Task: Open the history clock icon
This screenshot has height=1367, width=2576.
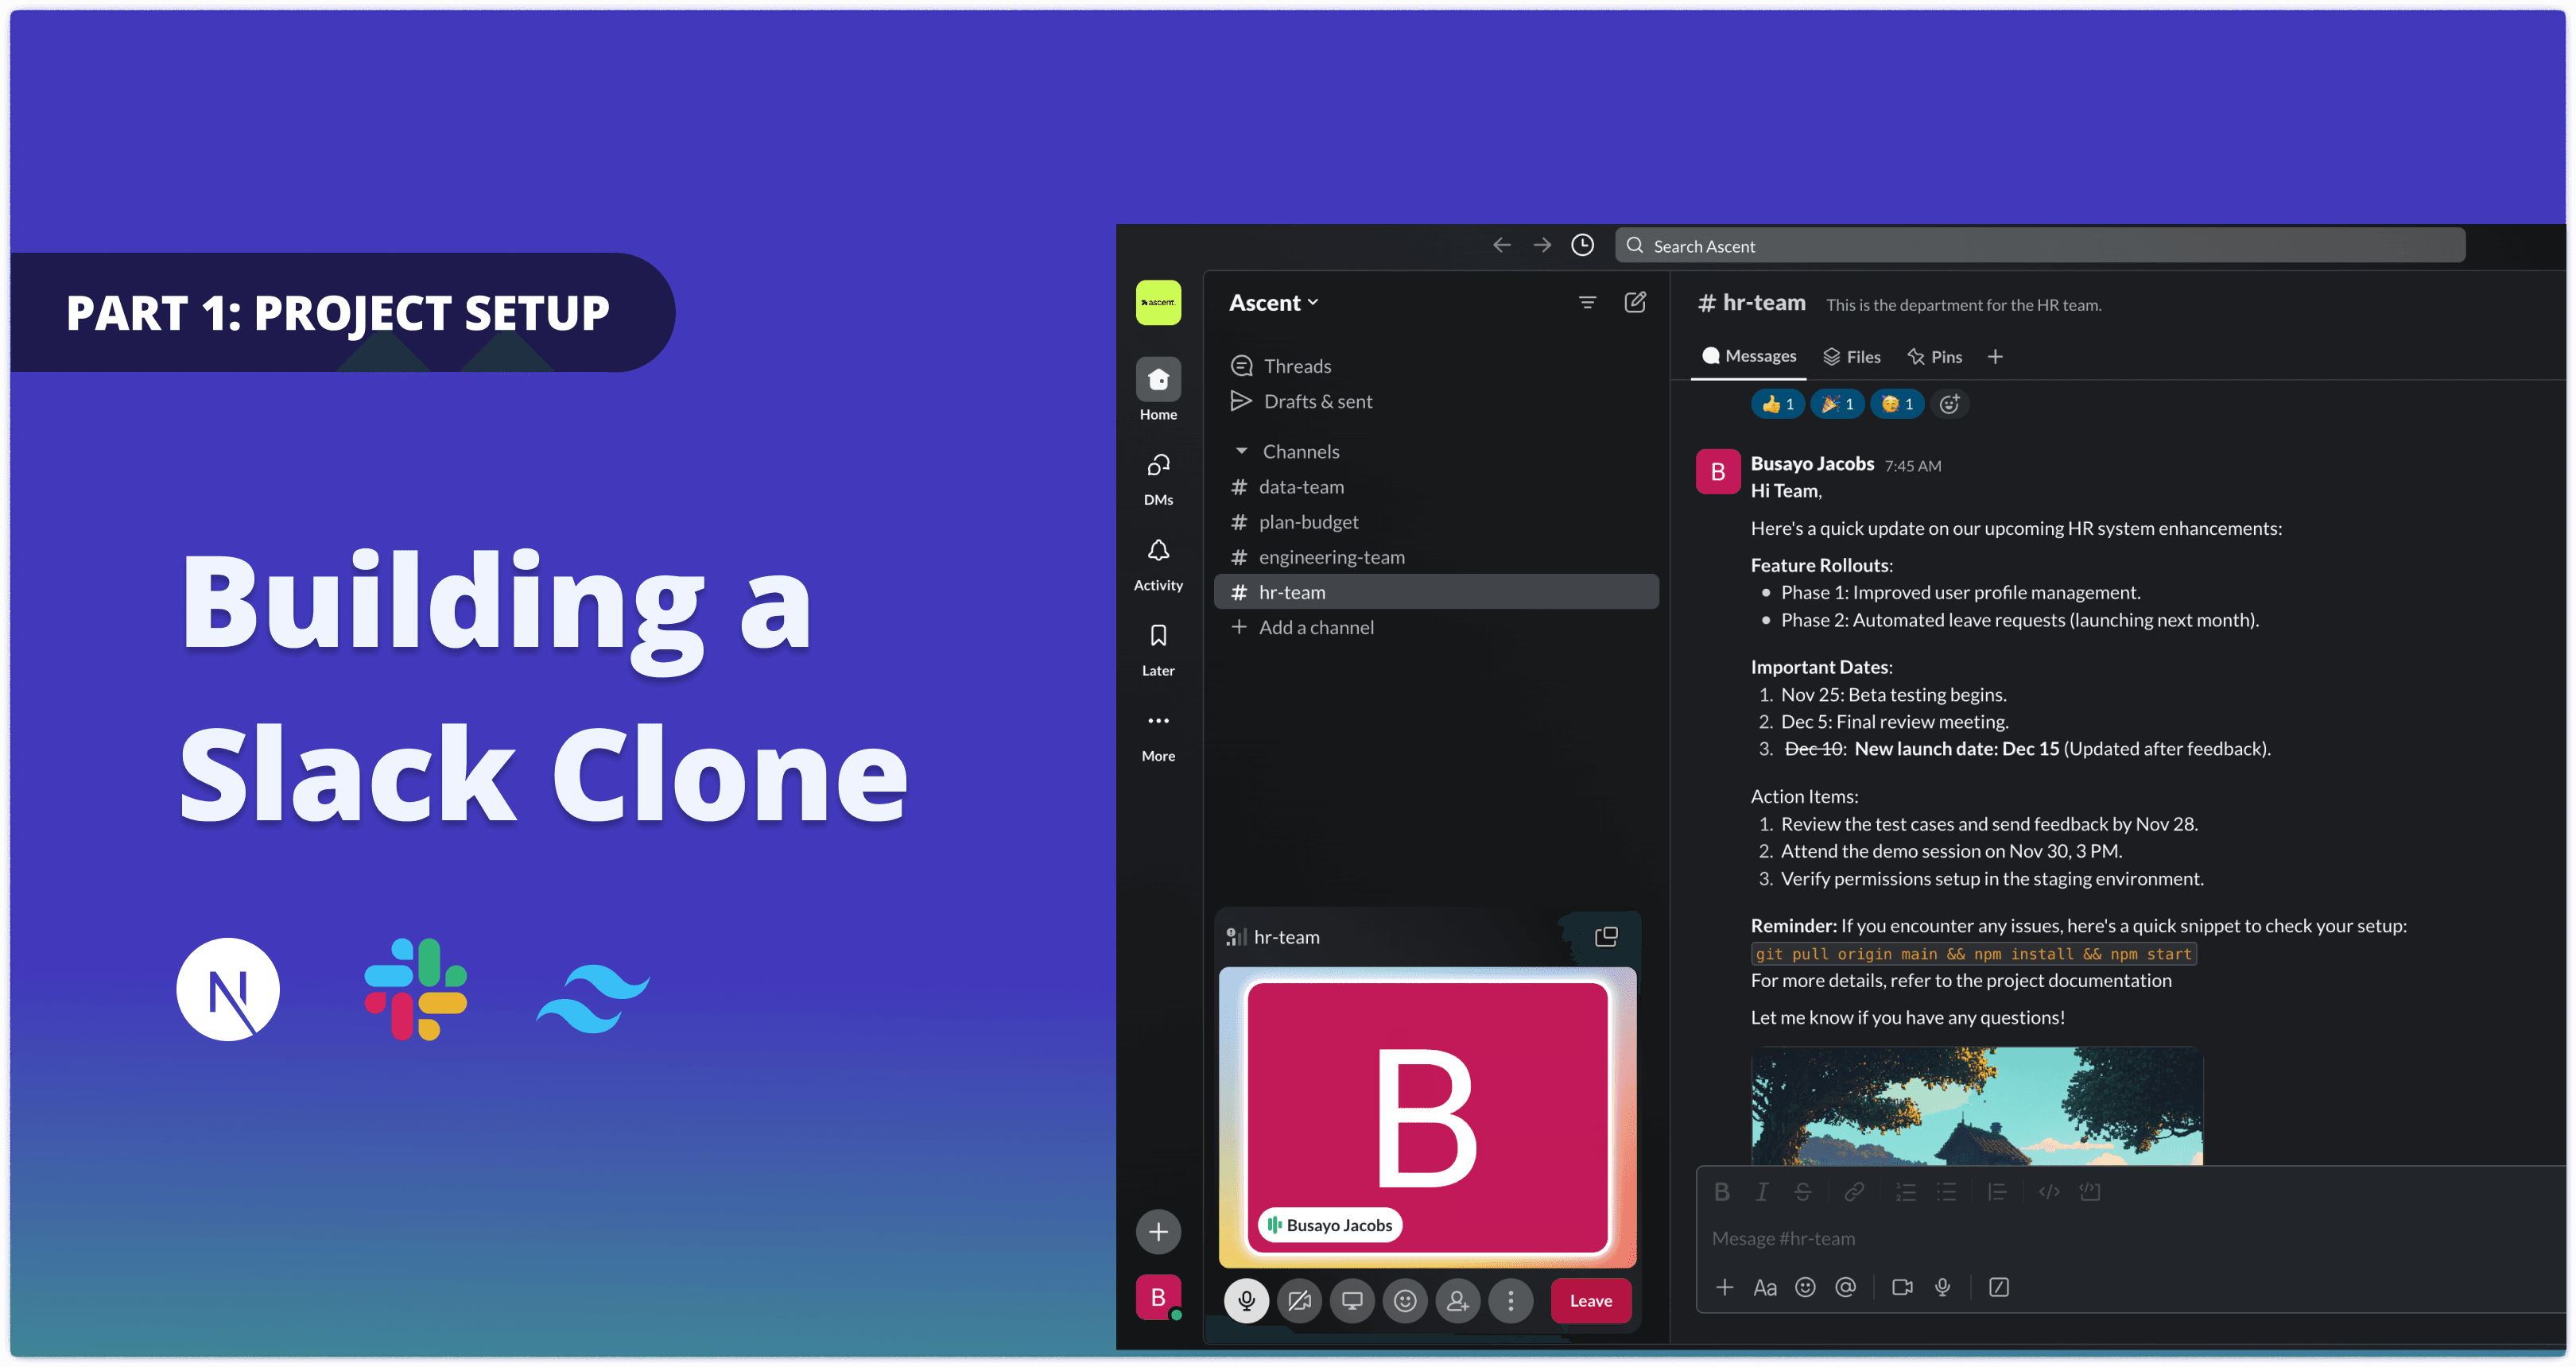Action: pyautogui.click(x=1582, y=245)
